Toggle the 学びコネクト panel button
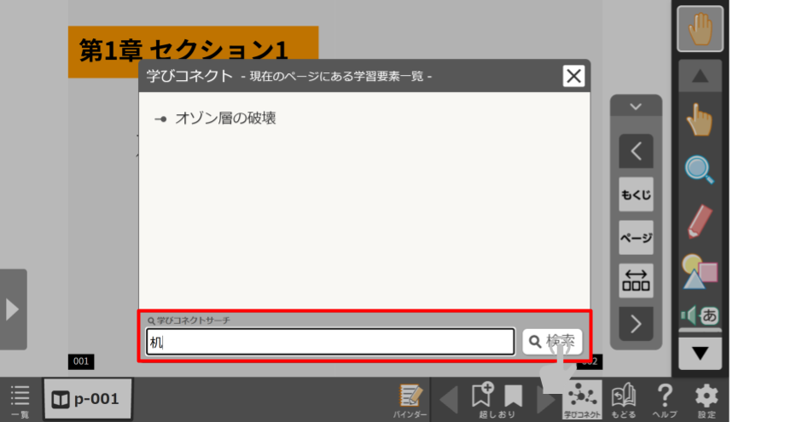 pos(584,399)
